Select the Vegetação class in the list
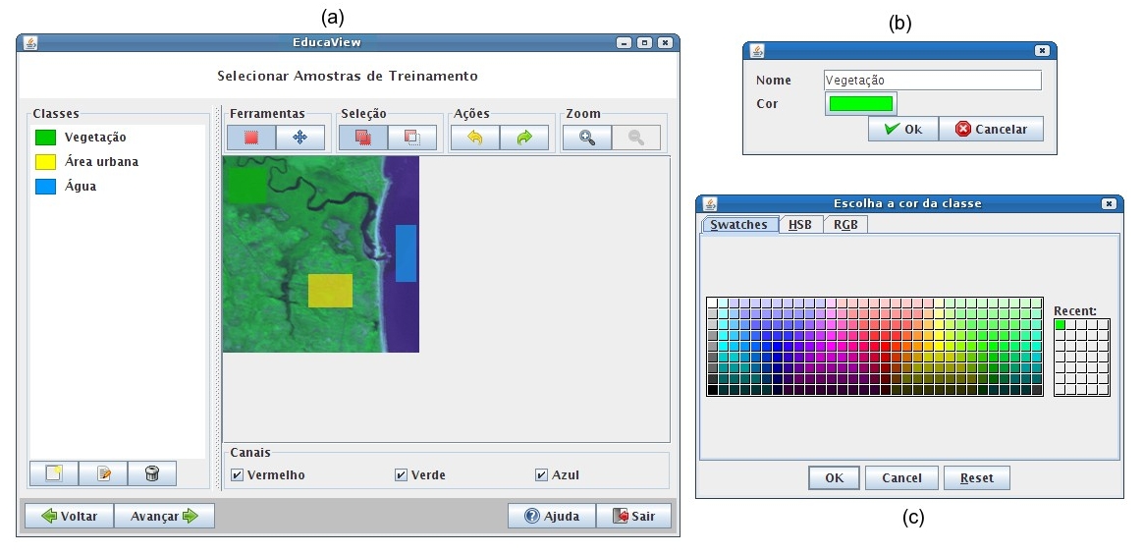The image size is (1143, 554). point(118,138)
